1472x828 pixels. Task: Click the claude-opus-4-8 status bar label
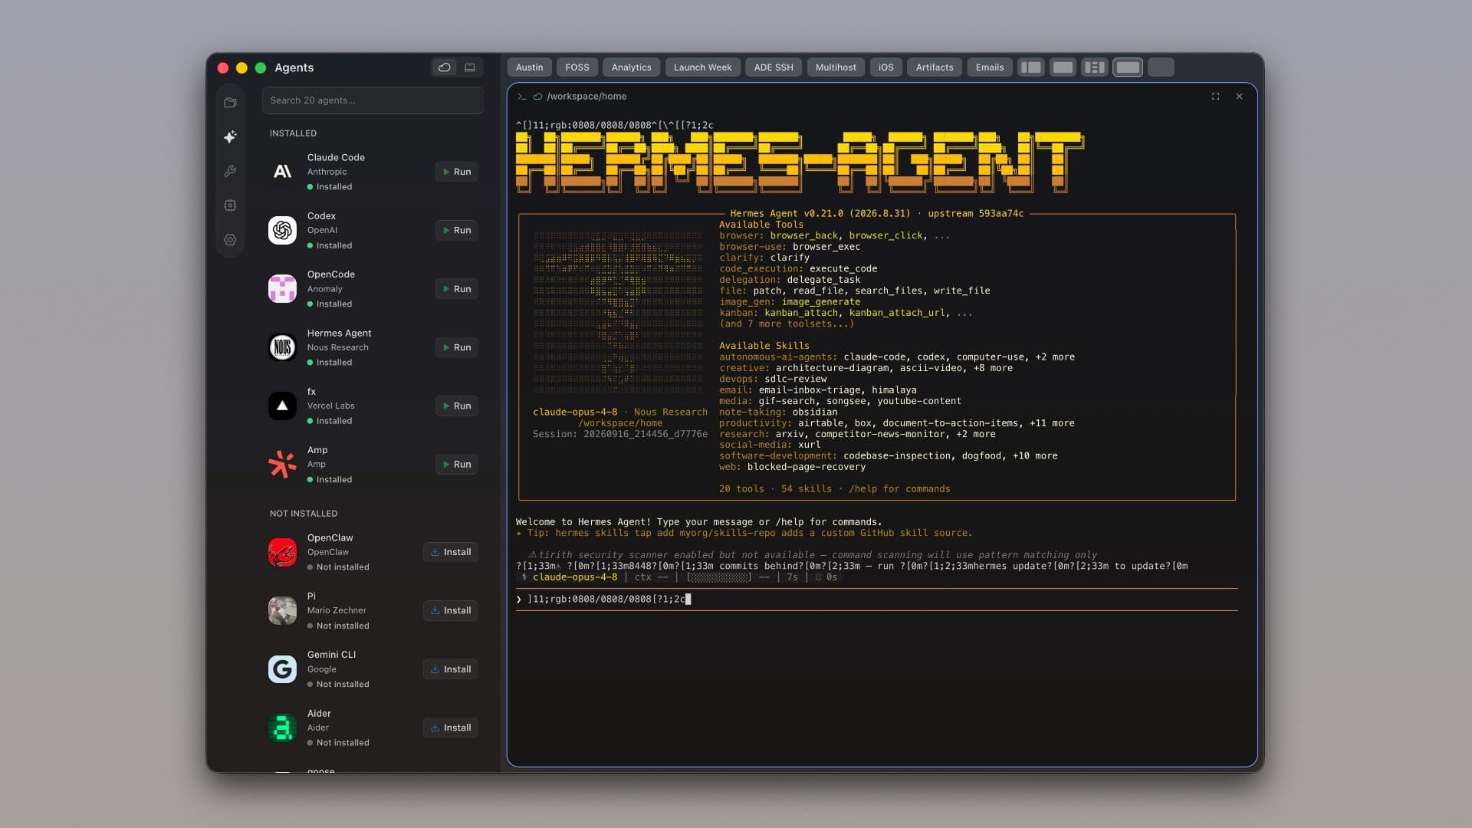point(575,577)
